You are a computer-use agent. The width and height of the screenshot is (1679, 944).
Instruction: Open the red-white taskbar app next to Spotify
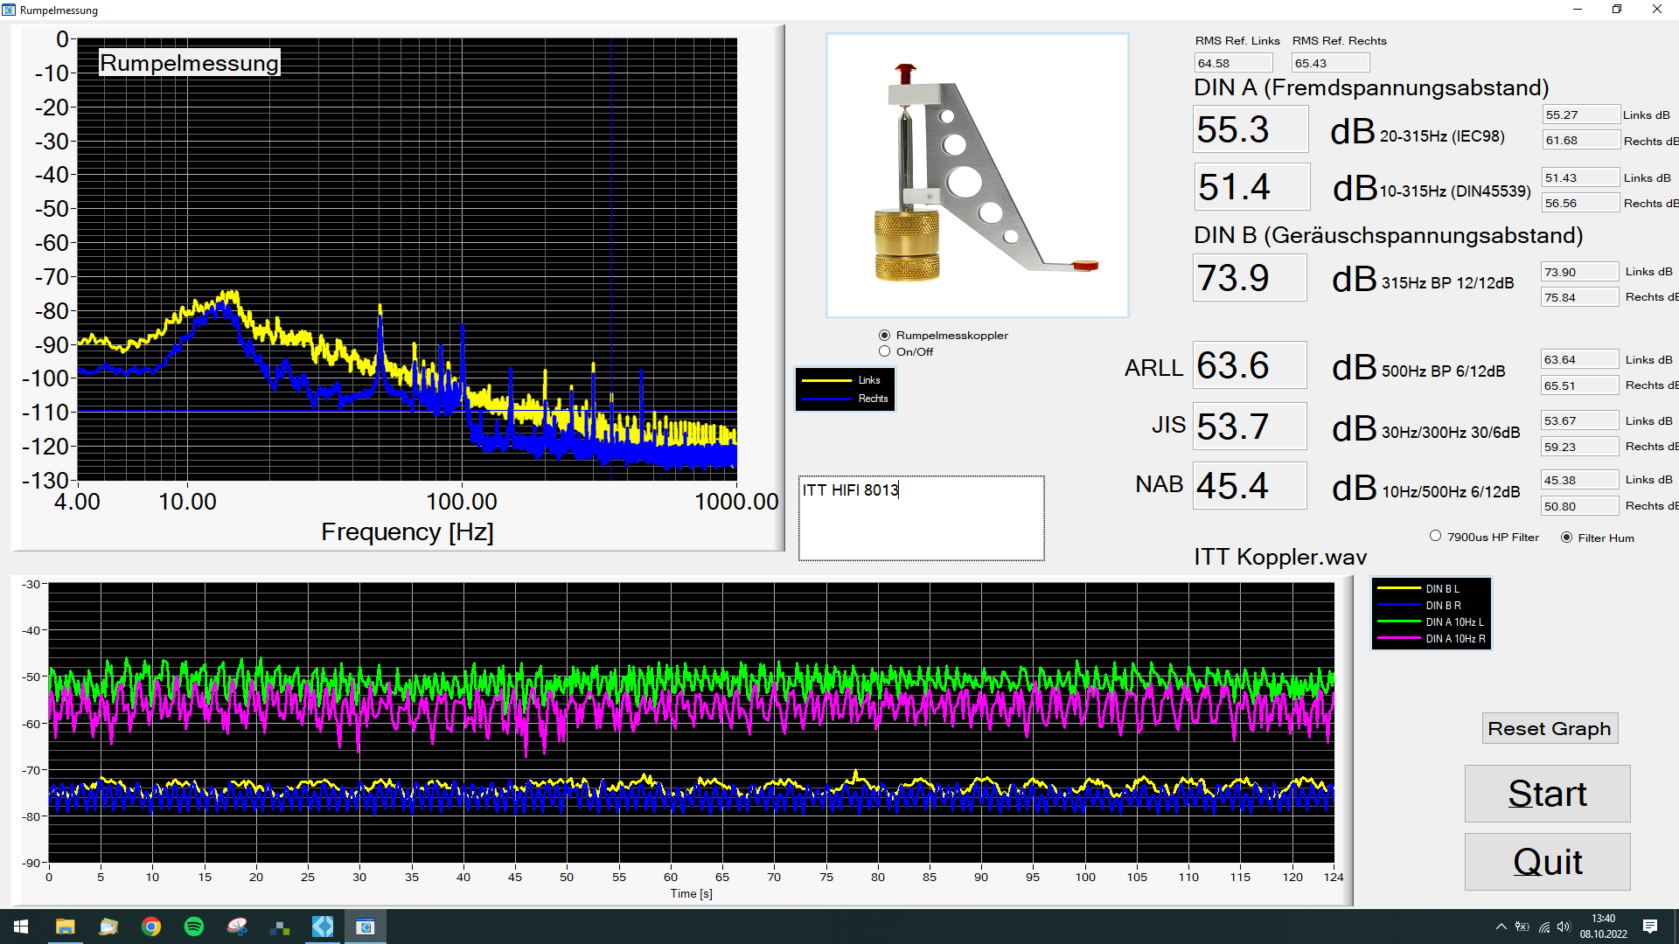point(237,927)
